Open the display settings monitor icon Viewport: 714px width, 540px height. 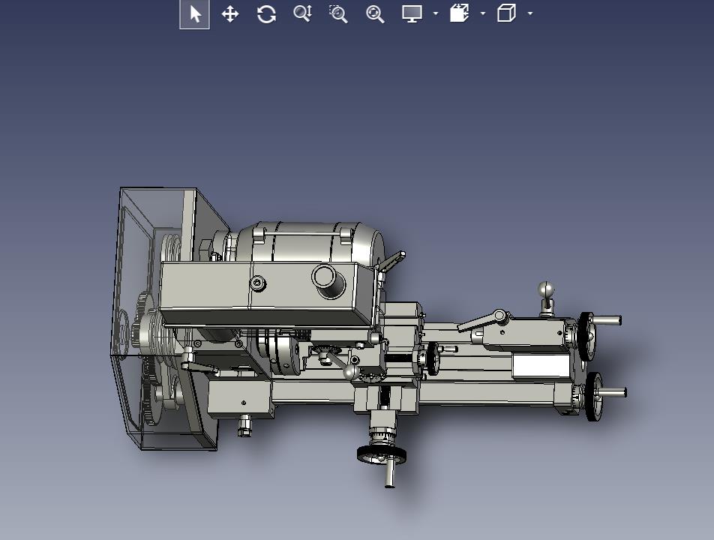tap(412, 13)
